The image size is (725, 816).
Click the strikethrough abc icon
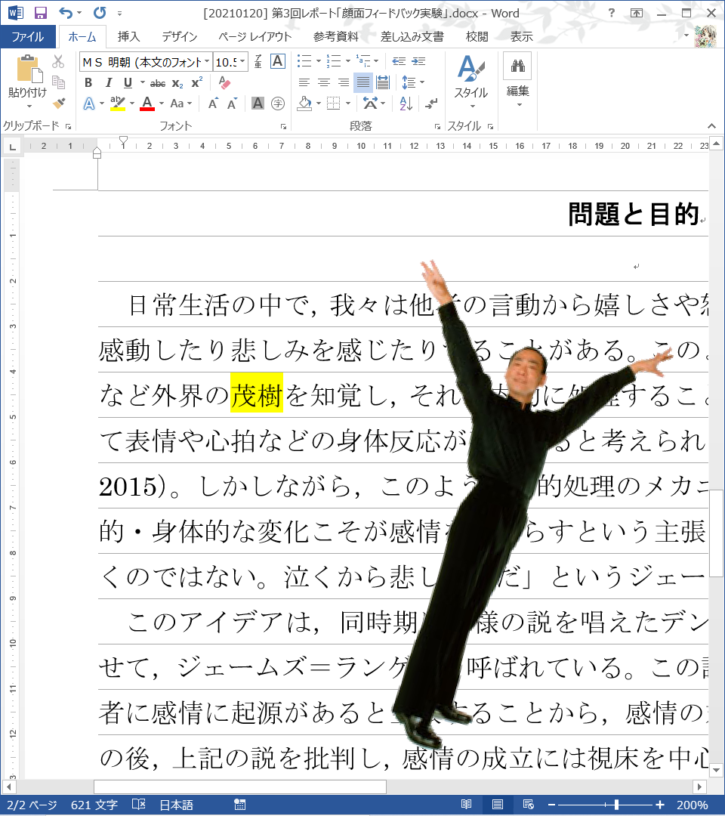[x=158, y=83]
